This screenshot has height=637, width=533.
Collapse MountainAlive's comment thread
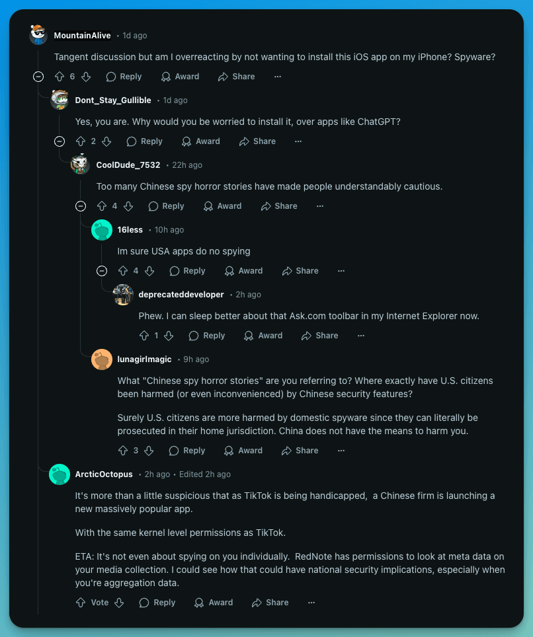pyautogui.click(x=38, y=76)
